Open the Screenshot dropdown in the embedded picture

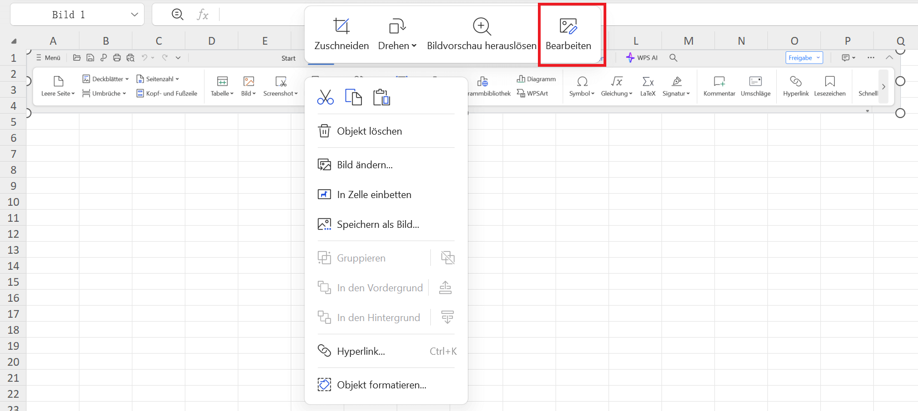[281, 86]
